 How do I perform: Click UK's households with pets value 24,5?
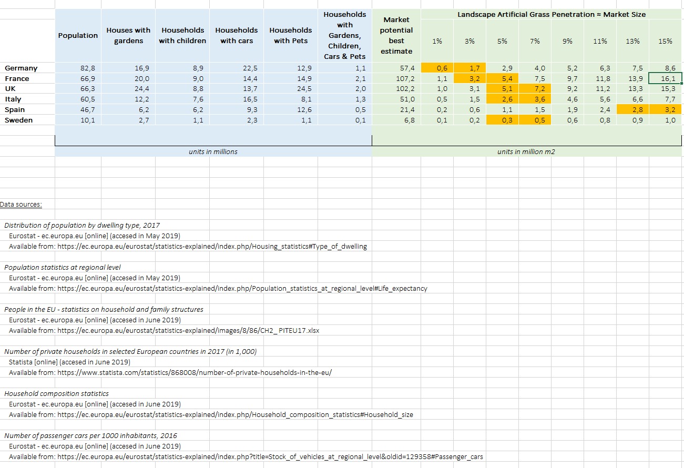[291, 89]
